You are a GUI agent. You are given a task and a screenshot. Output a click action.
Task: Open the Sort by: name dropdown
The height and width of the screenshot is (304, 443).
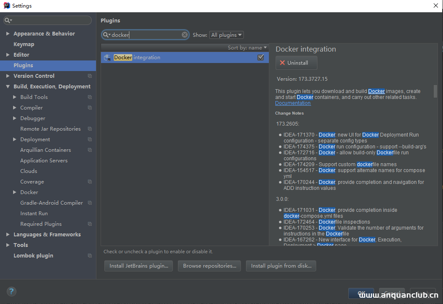pos(247,47)
